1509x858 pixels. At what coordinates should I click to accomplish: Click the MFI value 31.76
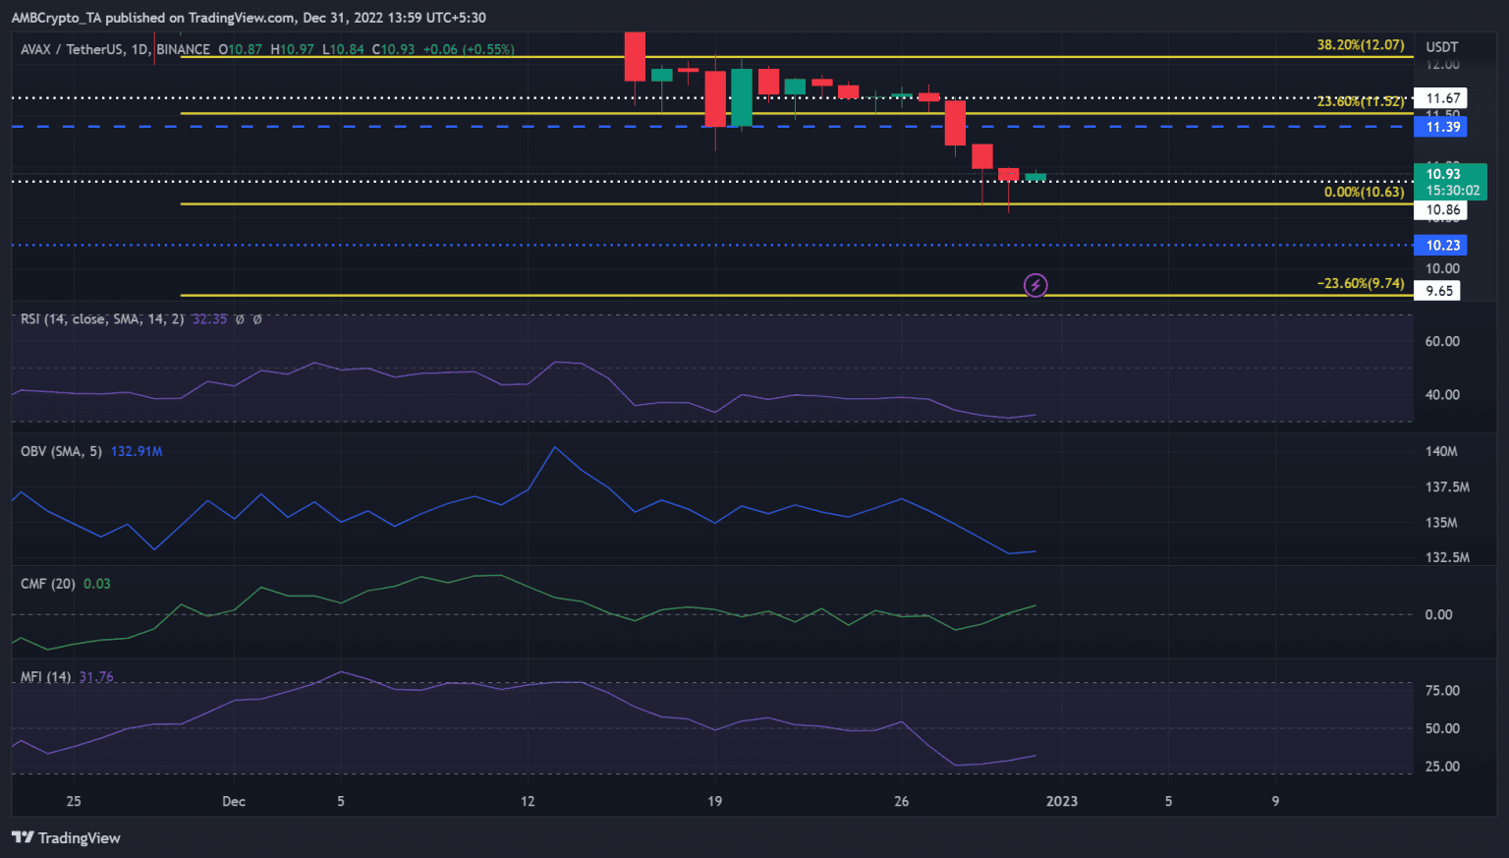[96, 677]
